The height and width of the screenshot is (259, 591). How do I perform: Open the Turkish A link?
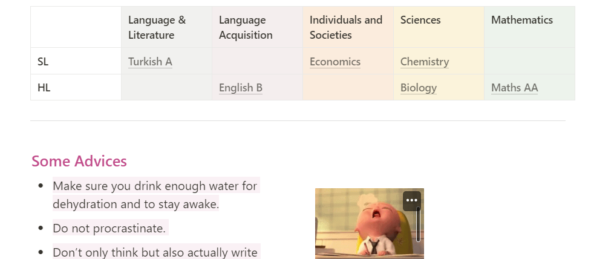coord(150,62)
